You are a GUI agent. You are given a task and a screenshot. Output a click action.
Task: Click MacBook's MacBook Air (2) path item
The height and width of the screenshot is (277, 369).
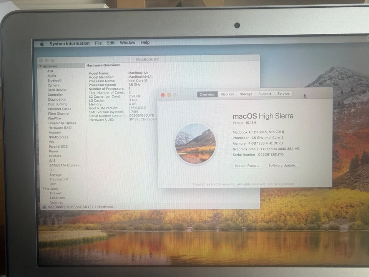[70, 207]
